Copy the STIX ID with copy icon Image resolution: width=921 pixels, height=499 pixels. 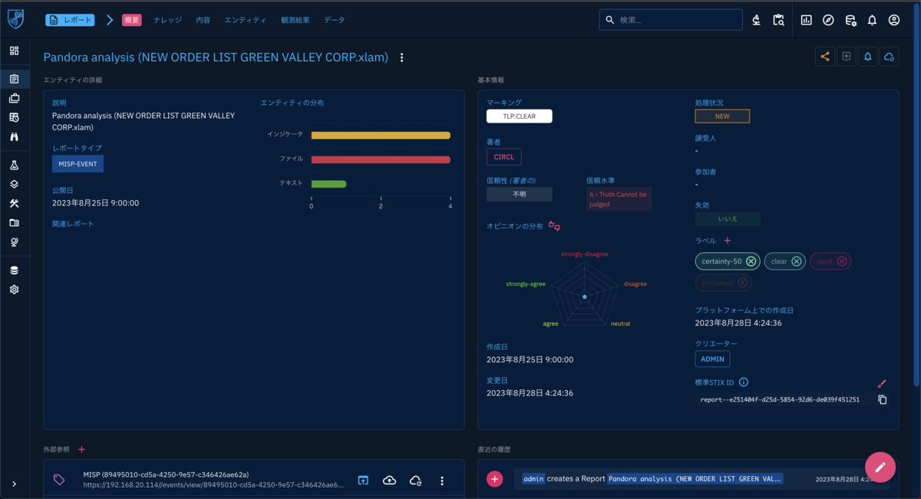pyautogui.click(x=882, y=400)
